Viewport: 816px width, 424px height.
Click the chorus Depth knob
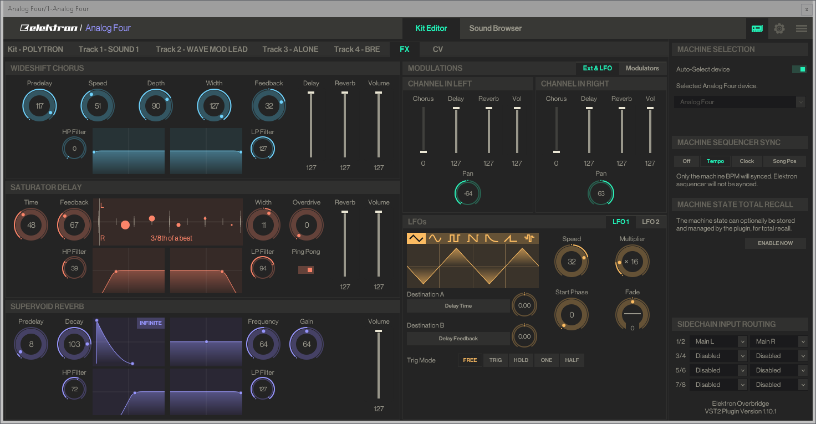[x=156, y=105]
